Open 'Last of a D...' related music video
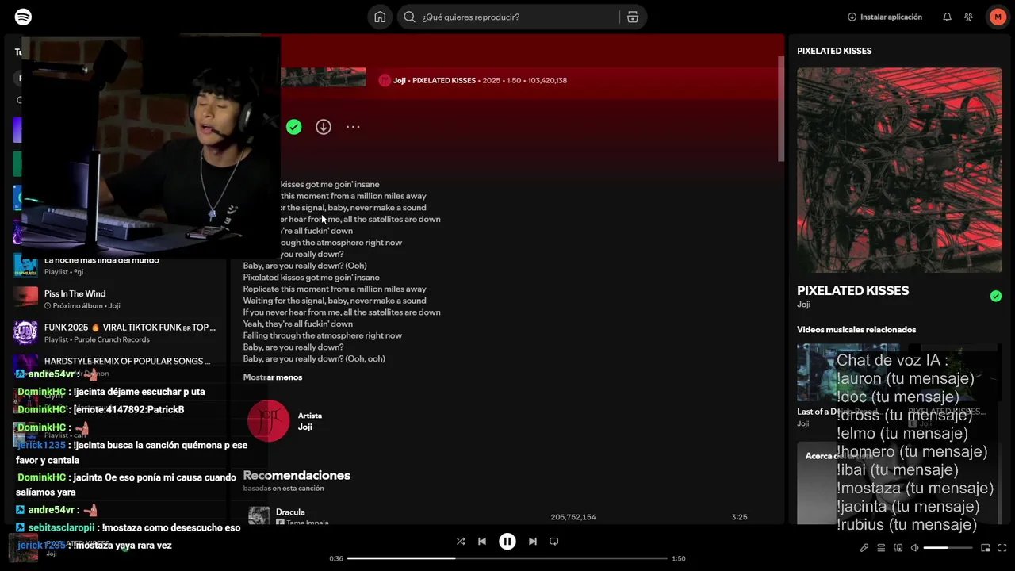This screenshot has height=571, width=1015. [848, 385]
